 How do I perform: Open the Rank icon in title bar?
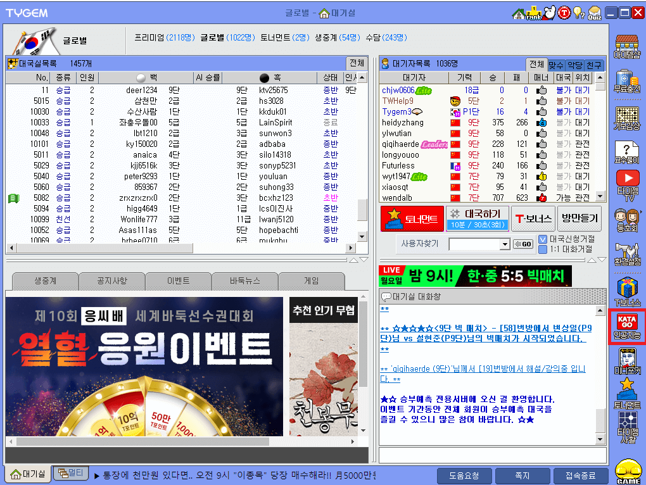533,13
